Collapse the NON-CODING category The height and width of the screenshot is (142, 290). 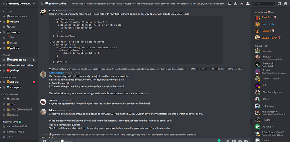9,77
